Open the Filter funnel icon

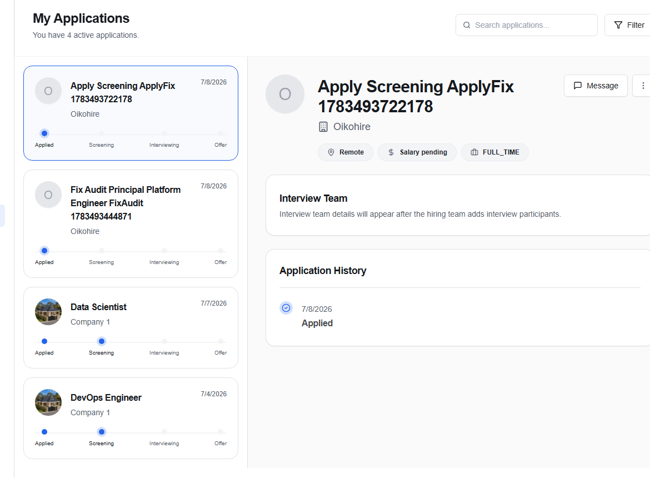coord(618,25)
